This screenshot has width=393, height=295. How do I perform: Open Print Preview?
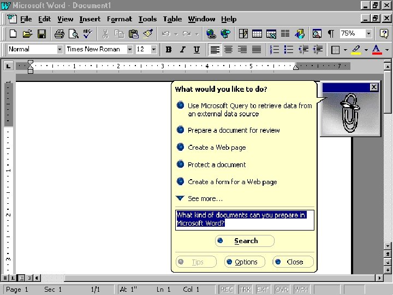(x=74, y=33)
